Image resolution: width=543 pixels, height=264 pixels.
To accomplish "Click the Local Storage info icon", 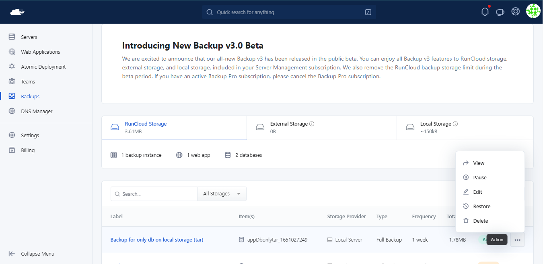I will tap(455, 124).
